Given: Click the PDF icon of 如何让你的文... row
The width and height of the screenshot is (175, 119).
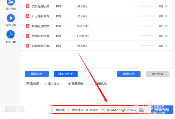Looking at the screenshot, I should click(x=28, y=26).
